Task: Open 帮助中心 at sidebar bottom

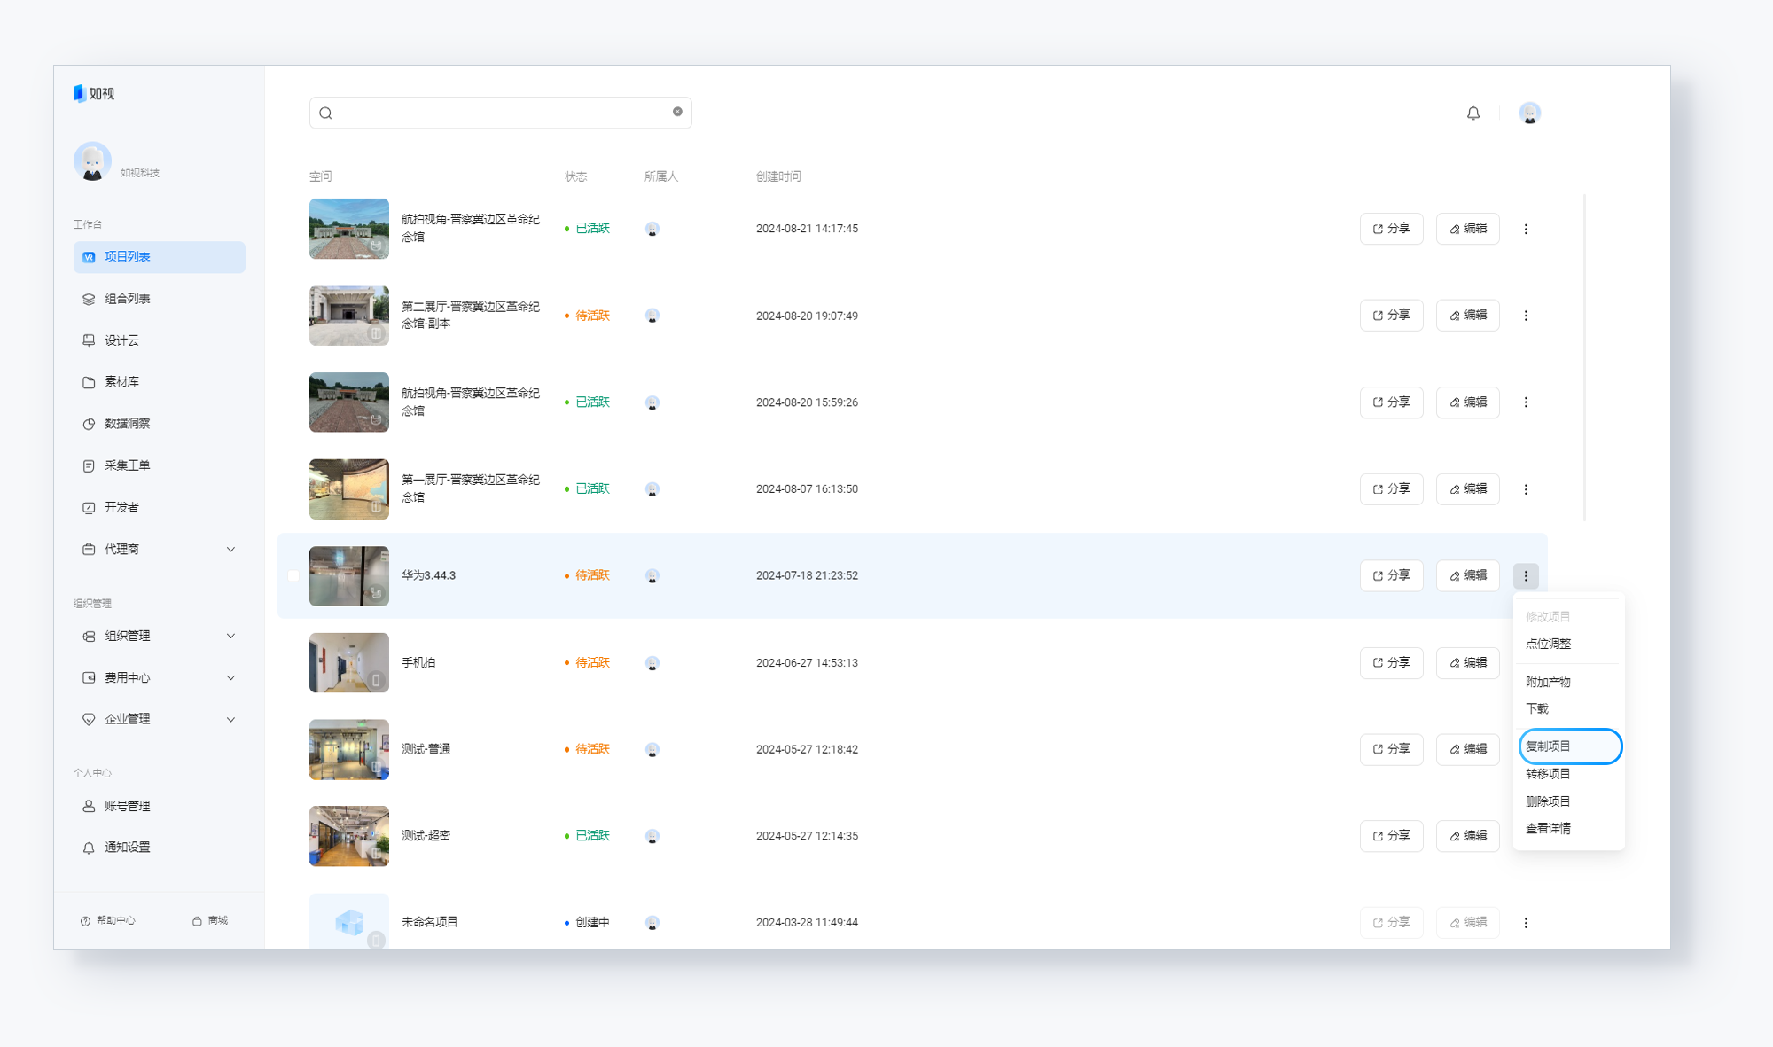Action: (108, 920)
